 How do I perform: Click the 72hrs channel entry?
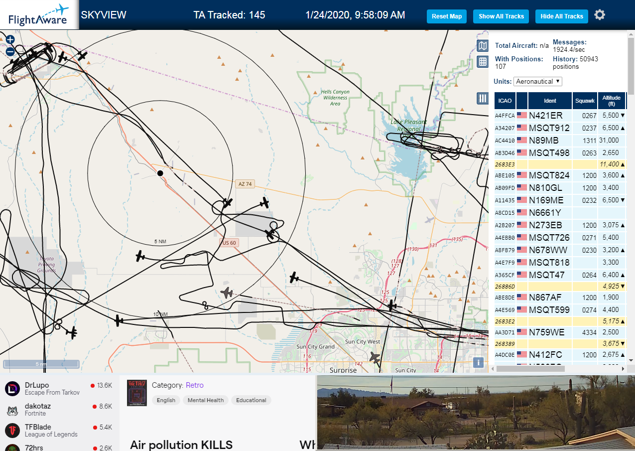point(59,447)
